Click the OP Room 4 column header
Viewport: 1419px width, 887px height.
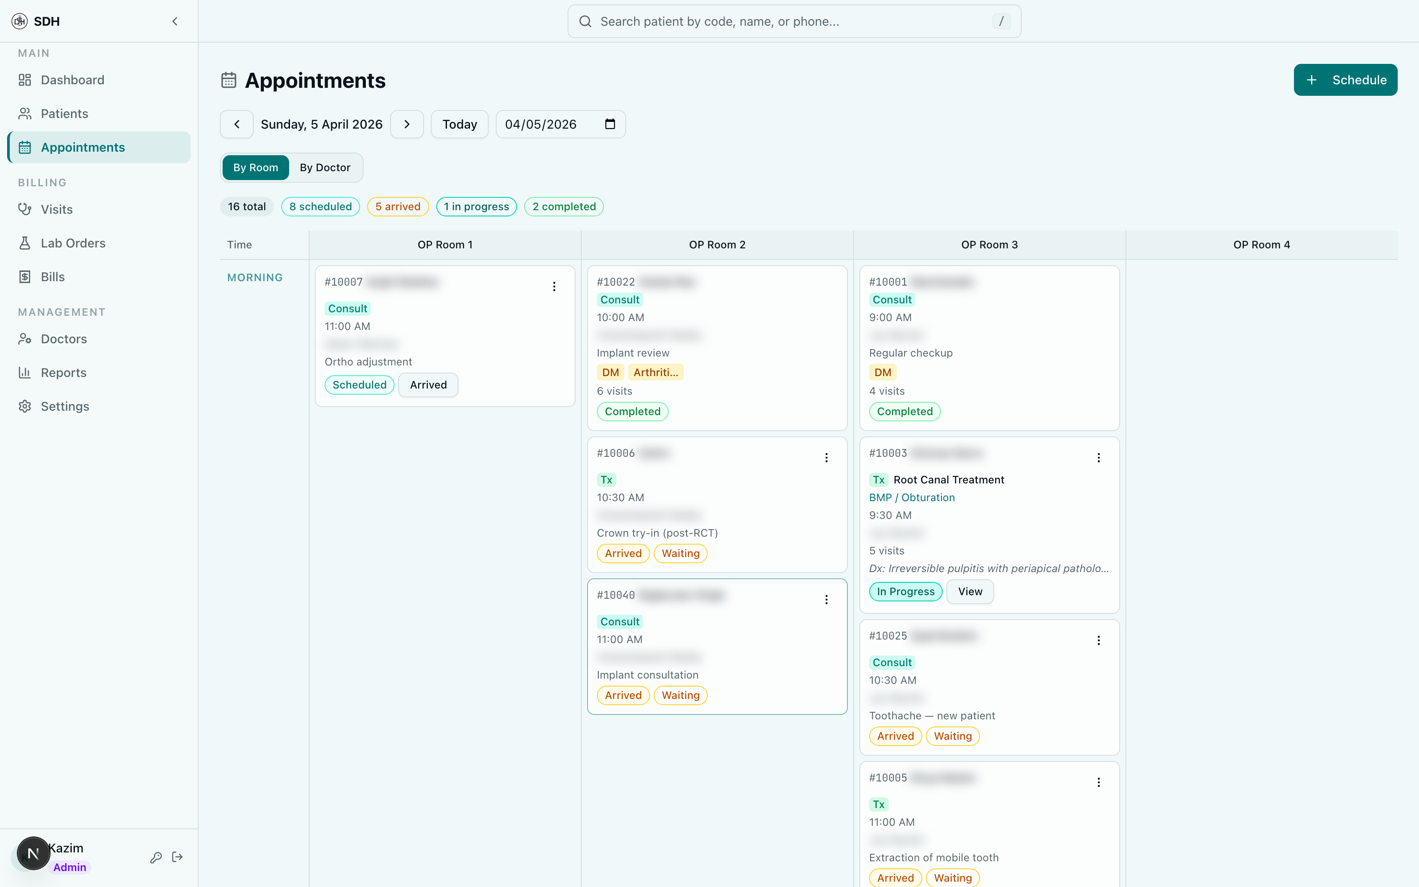tap(1261, 245)
